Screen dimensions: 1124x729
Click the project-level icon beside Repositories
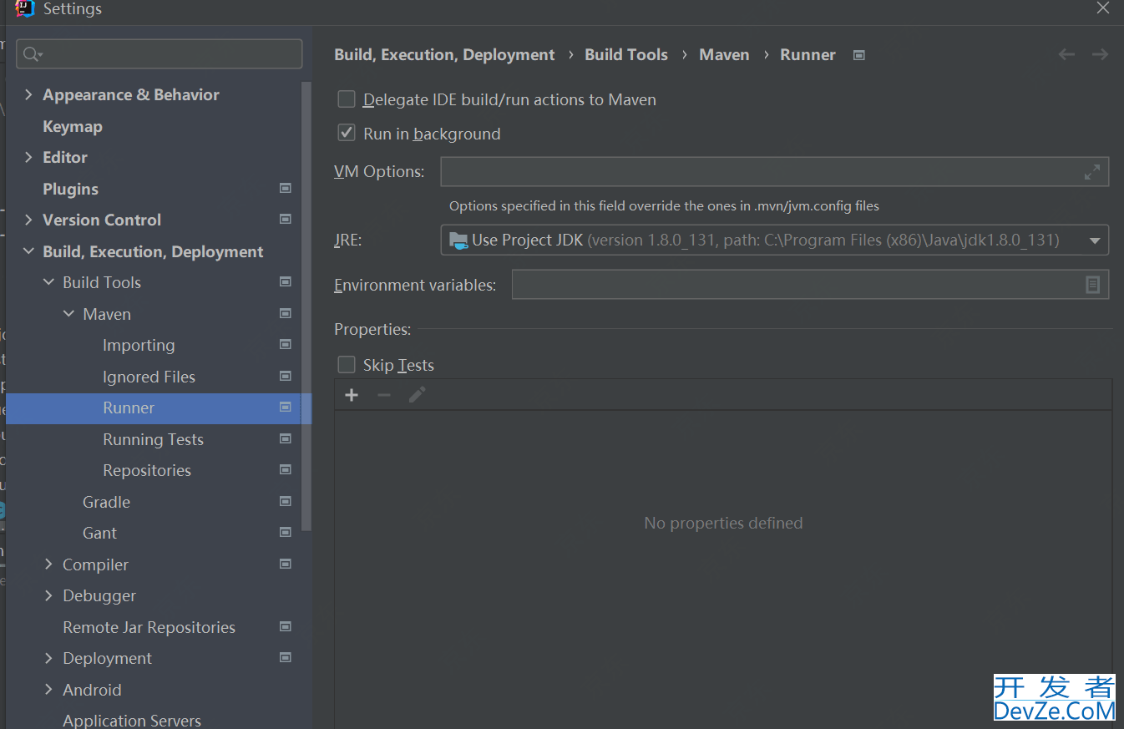[286, 470]
